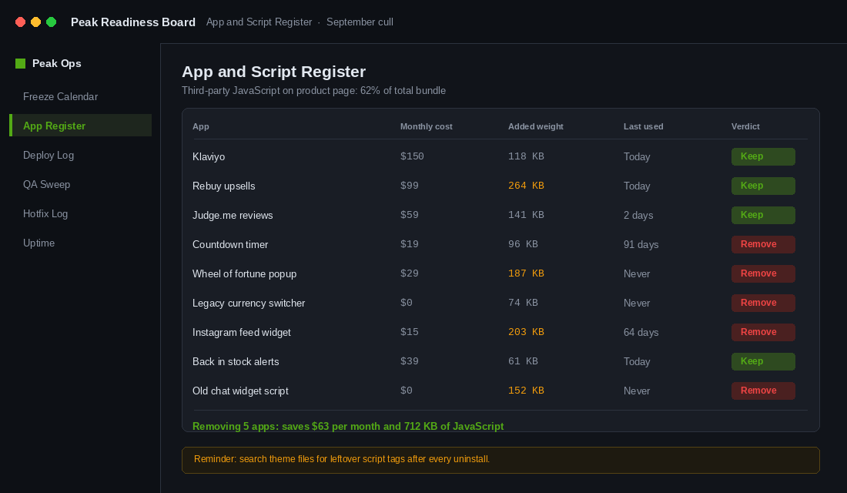Click the red close window button
This screenshot has width=847, height=493.
click(x=21, y=22)
